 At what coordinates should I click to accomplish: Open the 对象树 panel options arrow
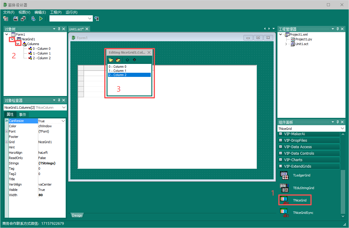click(54, 29)
